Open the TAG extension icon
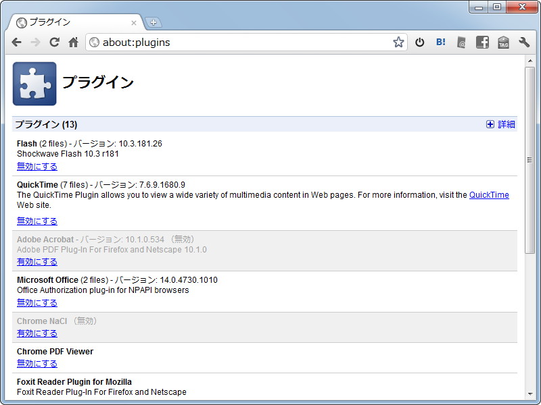The height and width of the screenshot is (405, 541). [503, 42]
